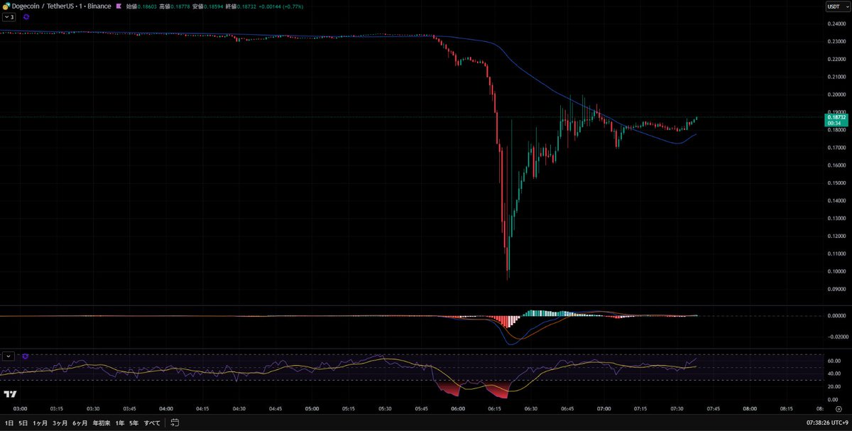Open the time axis settings gear
852x431 pixels.
[x=839, y=409]
